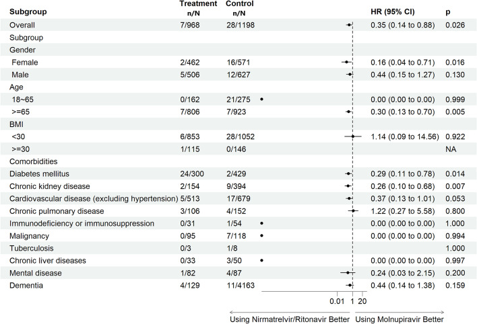Click the Diabetes treatment value '24/300'

pyautogui.click(x=192, y=174)
